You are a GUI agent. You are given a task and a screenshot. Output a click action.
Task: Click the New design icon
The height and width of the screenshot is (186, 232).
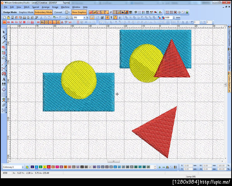click(x=5, y=17)
